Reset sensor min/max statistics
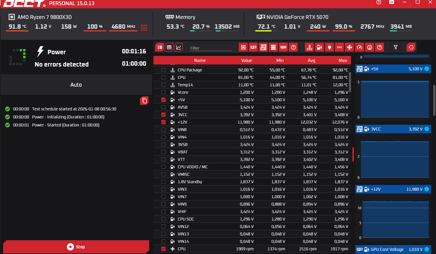Screen dimensions: 436x254 pos(411,47)
